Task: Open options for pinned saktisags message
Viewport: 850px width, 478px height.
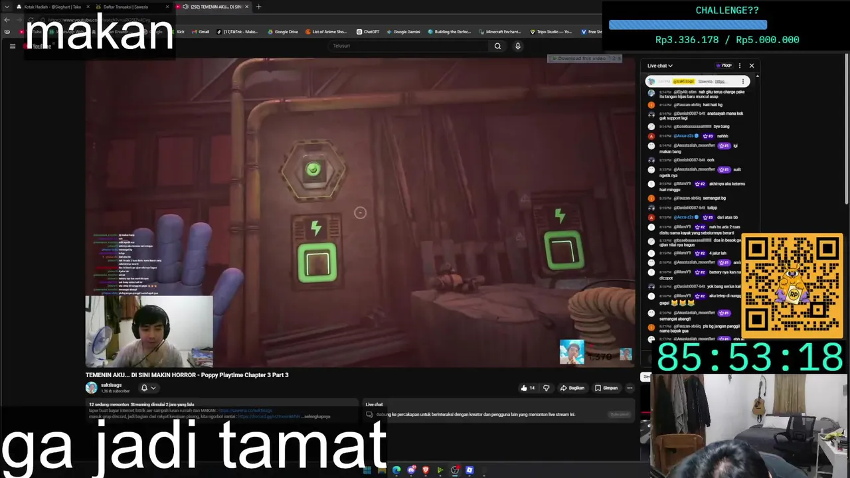Action: [x=743, y=82]
